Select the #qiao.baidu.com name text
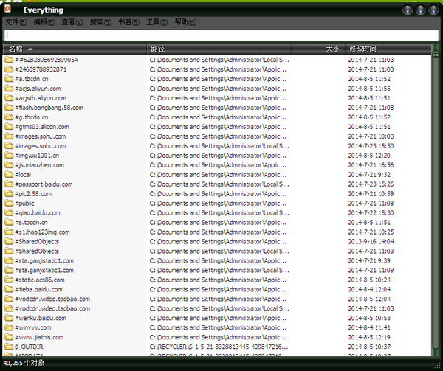 pos(38,213)
